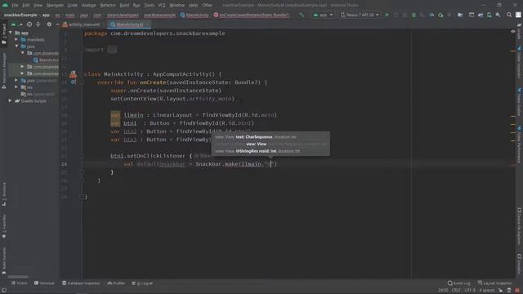This screenshot has height=294, width=523.
Task: Click the UTF-8 encoding in status bar
Action: (470, 291)
